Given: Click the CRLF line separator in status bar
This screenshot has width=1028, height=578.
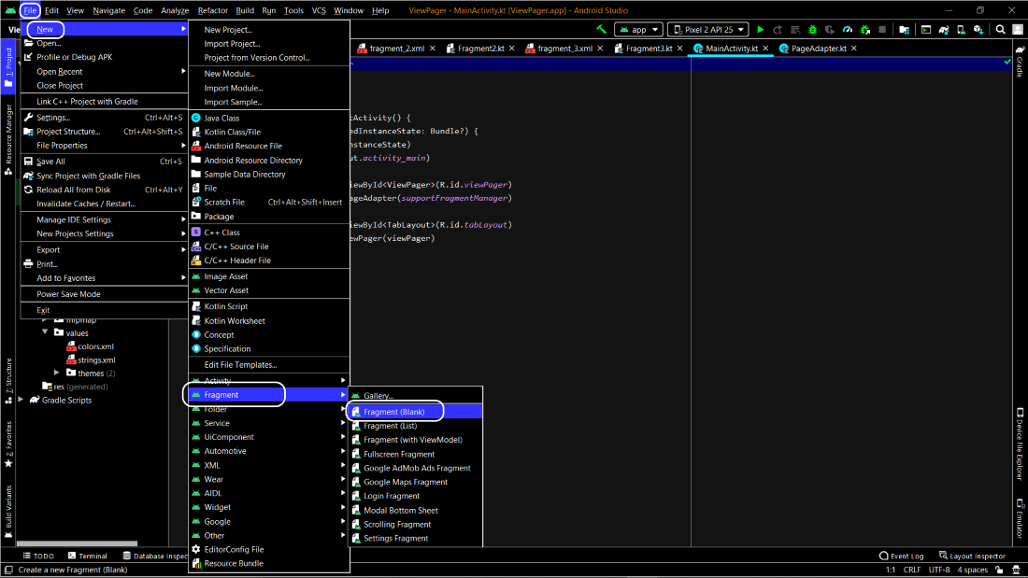Looking at the screenshot, I should 911,571.
